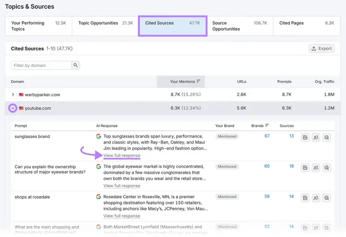
Task: Click the shops at rosedale prompt text
Action: (32, 197)
